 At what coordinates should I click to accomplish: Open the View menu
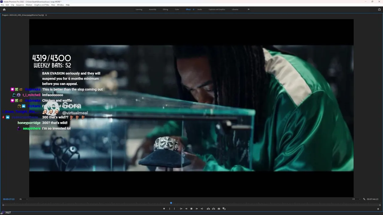tap(53, 5)
